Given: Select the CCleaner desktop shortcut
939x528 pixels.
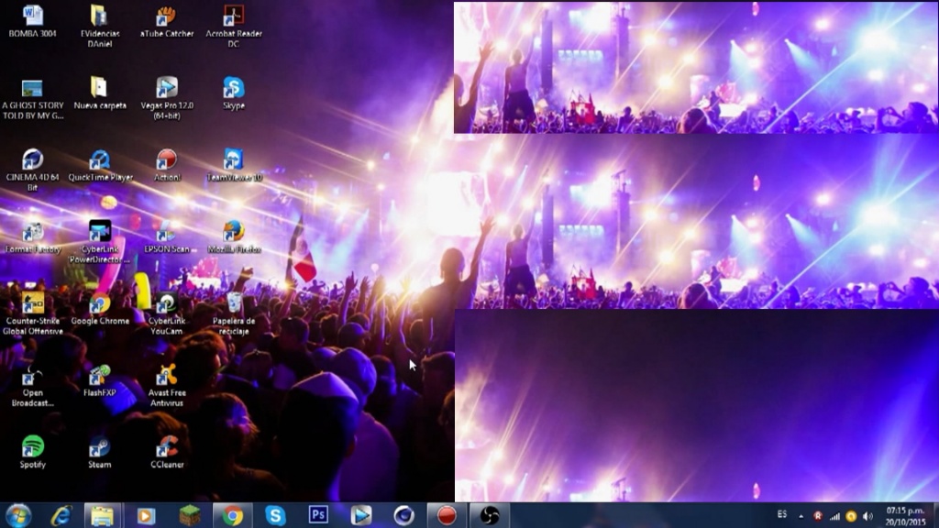Looking at the screenshot, I should click(x=166, y=447).
